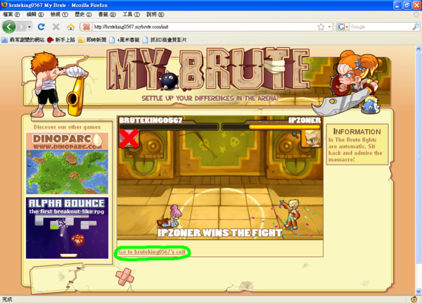Minimize the Firefox window
This screenshot has height=304, width=422.
[x=398, y=5]
